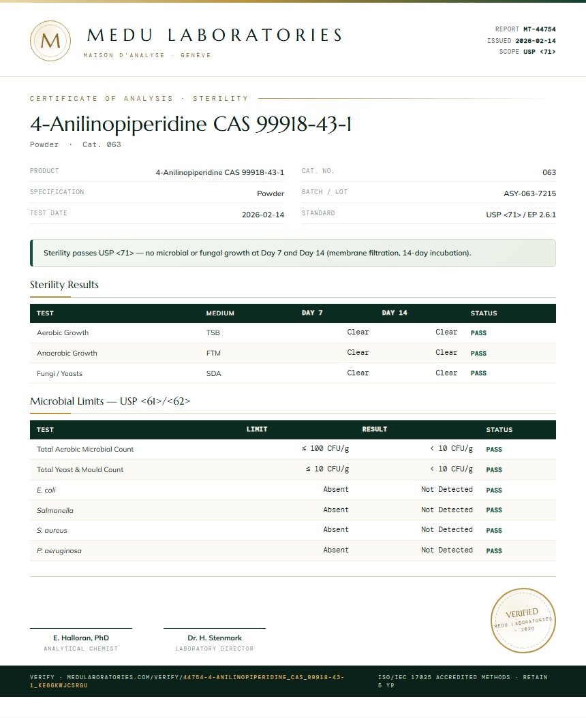Screen dimensions: 586x718
Task: Click the Product field value
Action: 220,172
